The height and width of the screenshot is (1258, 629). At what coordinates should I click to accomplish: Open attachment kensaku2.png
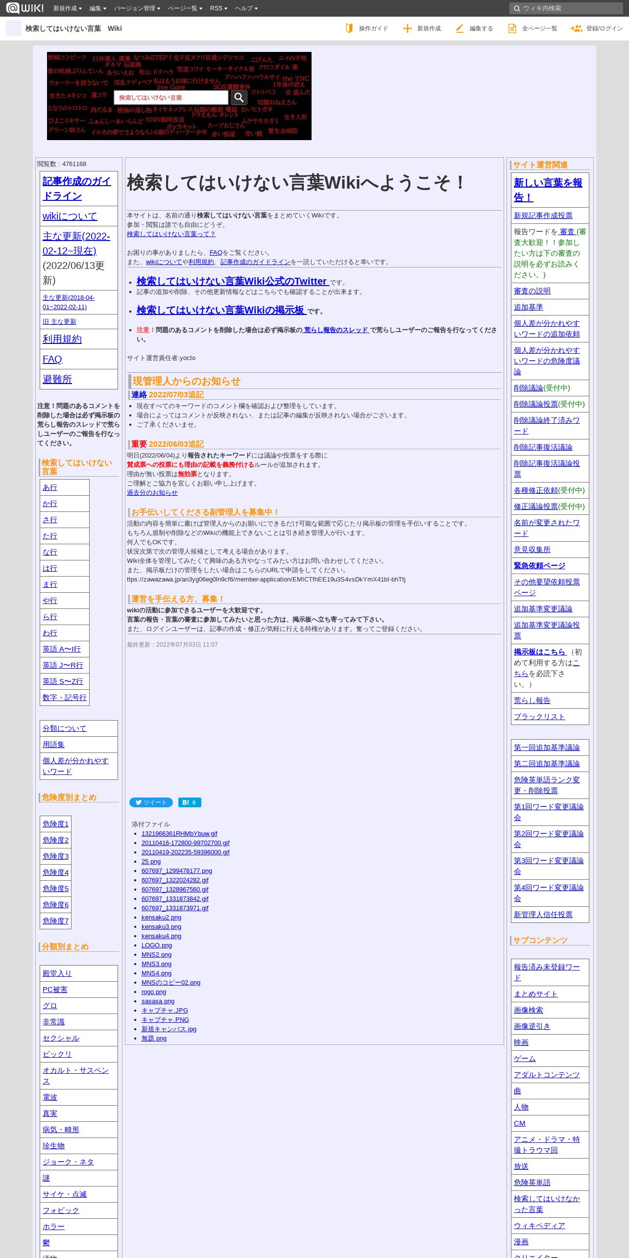[161, 918]
